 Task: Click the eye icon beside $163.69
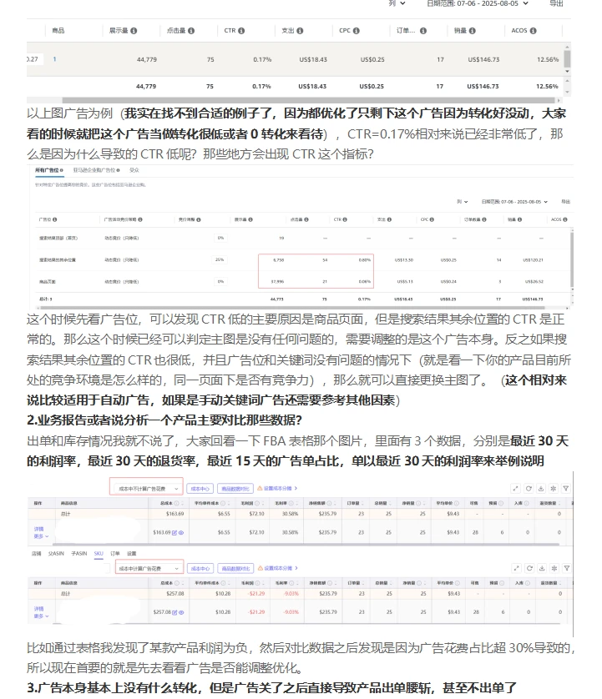tap(181, 532)
